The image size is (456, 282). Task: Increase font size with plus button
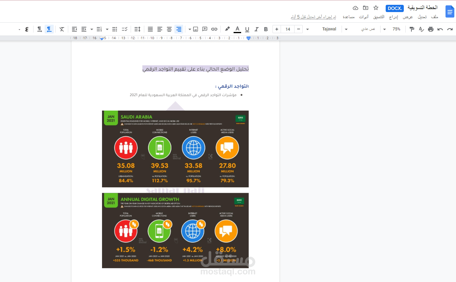click(277, 29)
